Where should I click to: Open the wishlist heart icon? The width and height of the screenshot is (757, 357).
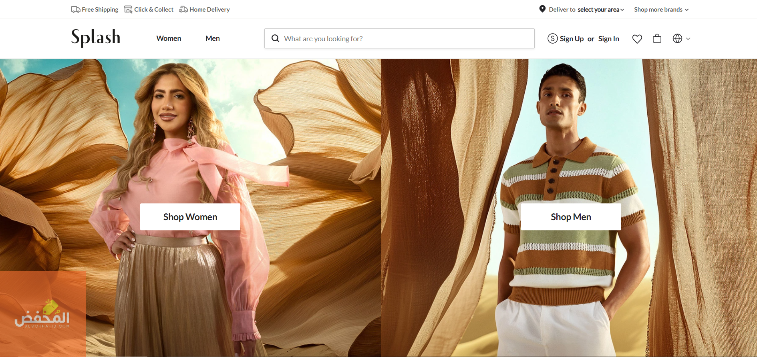tap(637, 39)
